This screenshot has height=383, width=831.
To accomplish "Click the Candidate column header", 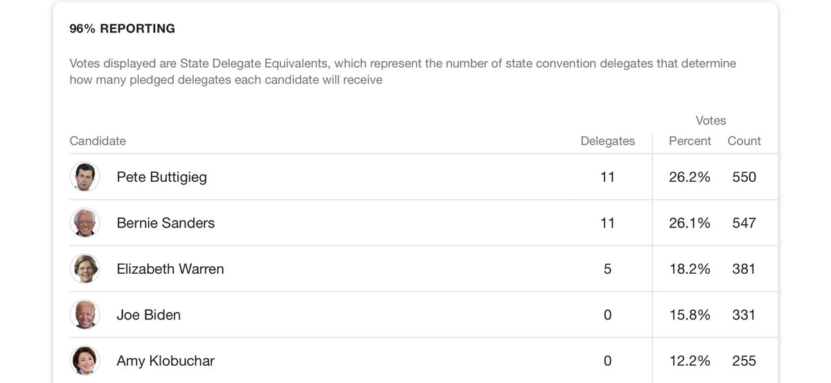I will 98,141.
